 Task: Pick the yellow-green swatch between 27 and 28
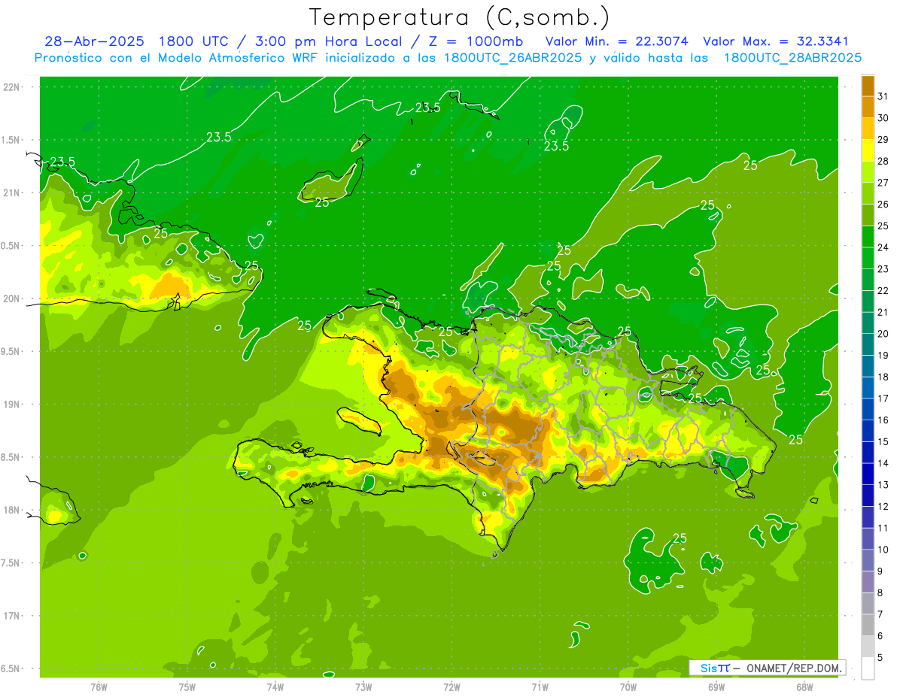(868, 172)
